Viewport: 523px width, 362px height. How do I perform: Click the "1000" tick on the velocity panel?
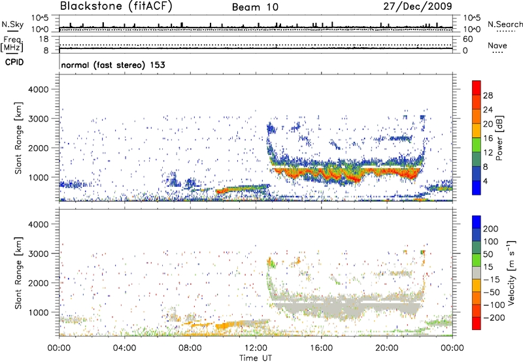[39, 312]
